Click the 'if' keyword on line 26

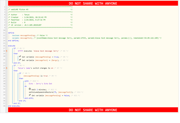[20, 73]
